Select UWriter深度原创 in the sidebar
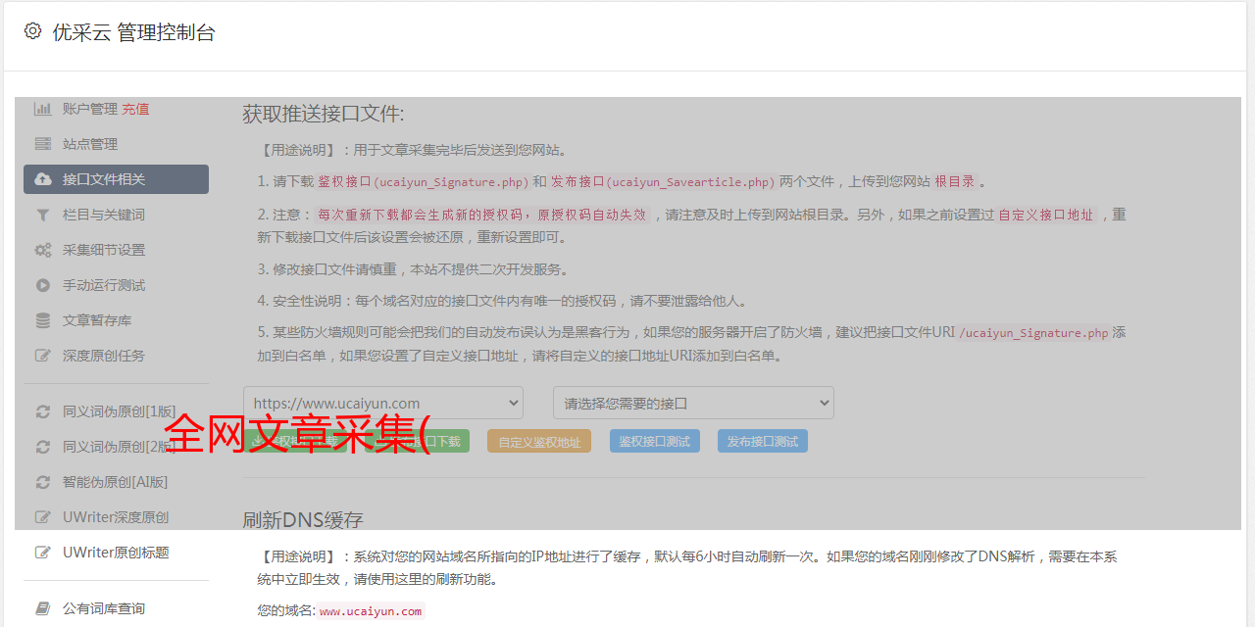Viewport: 1255px width, 627px height. pos(116,517)
